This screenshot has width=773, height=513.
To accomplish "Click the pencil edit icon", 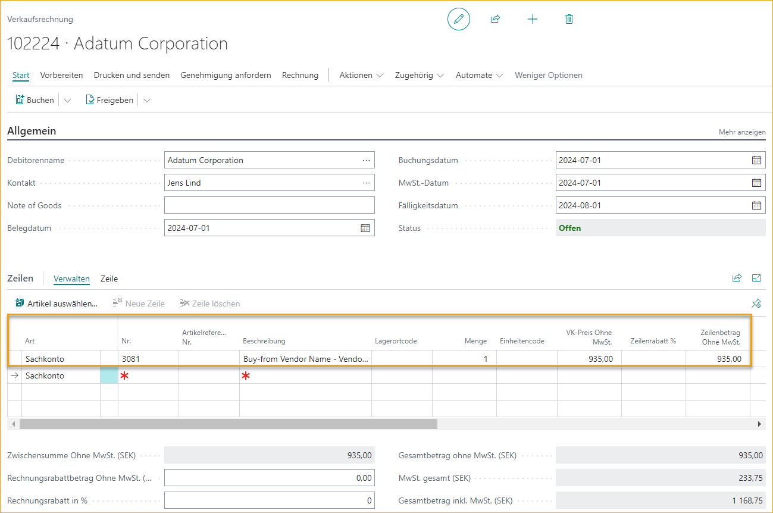I will click(x=458, y=20).
